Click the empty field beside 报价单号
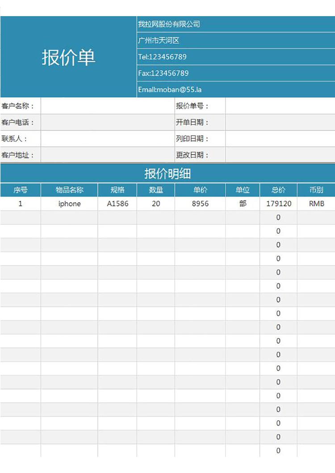This screenshot has height=473, width=335. (280, 106)
